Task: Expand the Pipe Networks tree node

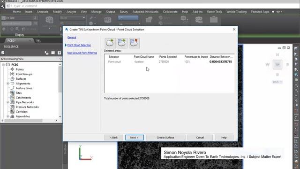Action: 8,102
